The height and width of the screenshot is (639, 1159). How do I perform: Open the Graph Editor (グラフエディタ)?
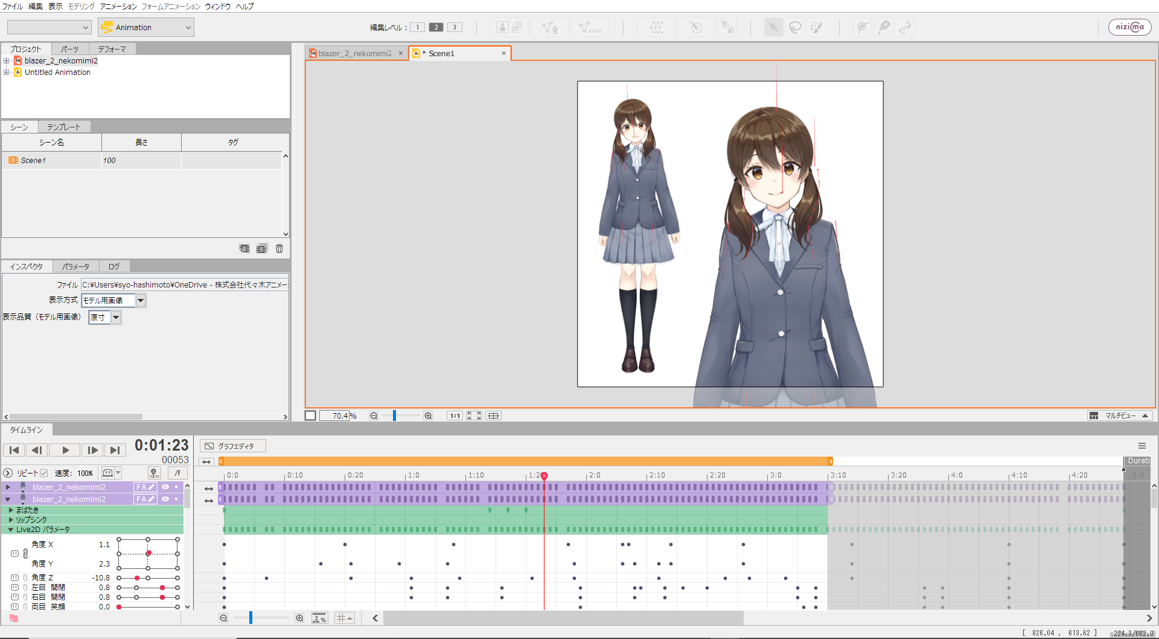(x=233, y=446)
